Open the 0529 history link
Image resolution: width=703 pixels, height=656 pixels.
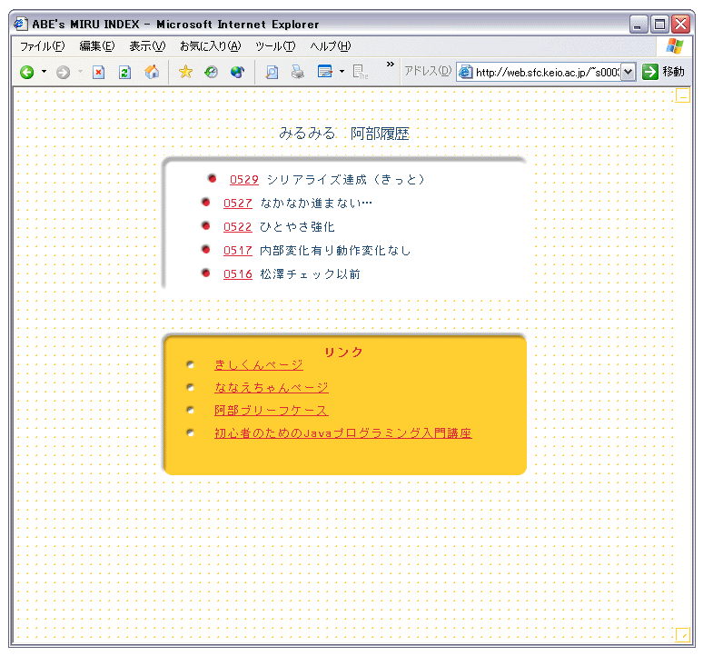click(x=244, y=180)
